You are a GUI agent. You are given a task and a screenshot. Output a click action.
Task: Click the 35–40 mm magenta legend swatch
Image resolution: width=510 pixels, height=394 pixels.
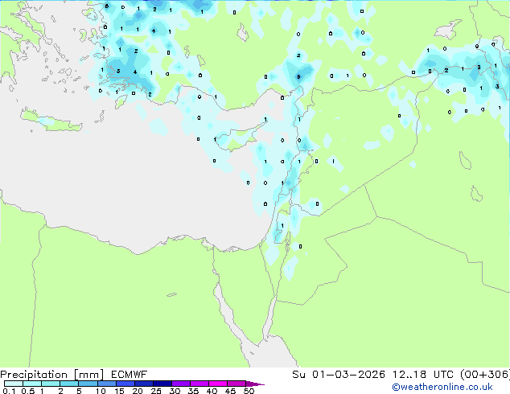[199, 384]
